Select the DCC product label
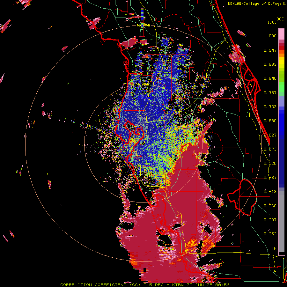Viewport: 287px width, 287px height. pyautogui.click(x=280, y=19)
